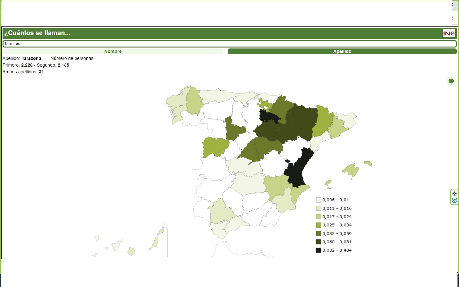Click the teal ESET 'e' icon
Viewport: 459px width, 287px height.
[455, 200]
